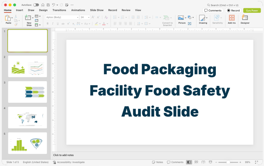Screen dimensions: 264x166
Task: Expand the Bullets list dropdown arrow
Action: (x=118, y=17)
